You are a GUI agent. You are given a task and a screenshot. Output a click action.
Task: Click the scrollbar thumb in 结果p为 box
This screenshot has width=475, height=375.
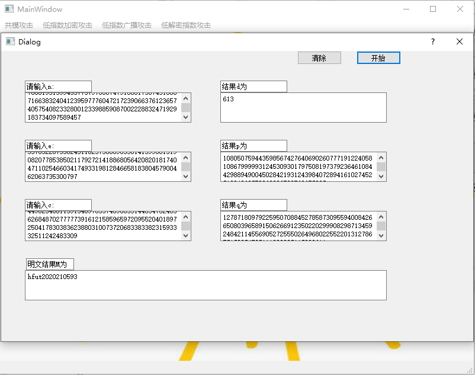point(381,166)
